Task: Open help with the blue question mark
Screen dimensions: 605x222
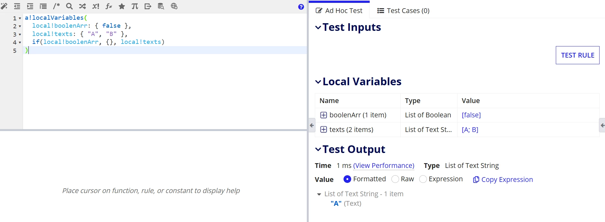Action: coord(301,7)
